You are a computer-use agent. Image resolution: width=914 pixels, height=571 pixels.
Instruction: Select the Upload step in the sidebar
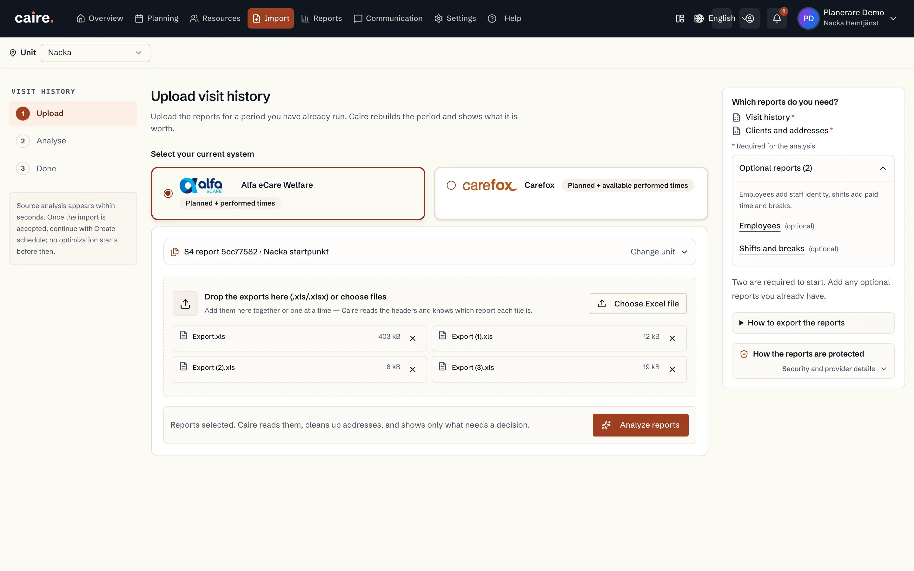click(73, 114)
